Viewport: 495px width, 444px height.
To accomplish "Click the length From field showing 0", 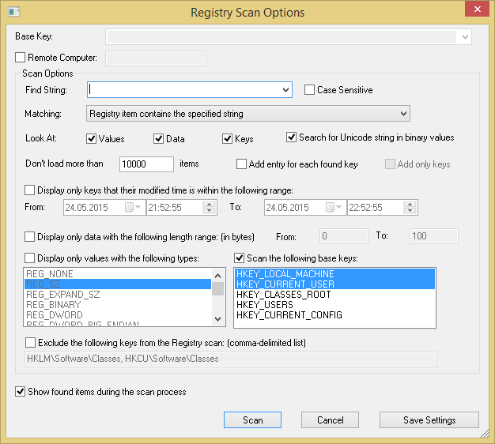I will pyautogui.click(x=344, y=236).
